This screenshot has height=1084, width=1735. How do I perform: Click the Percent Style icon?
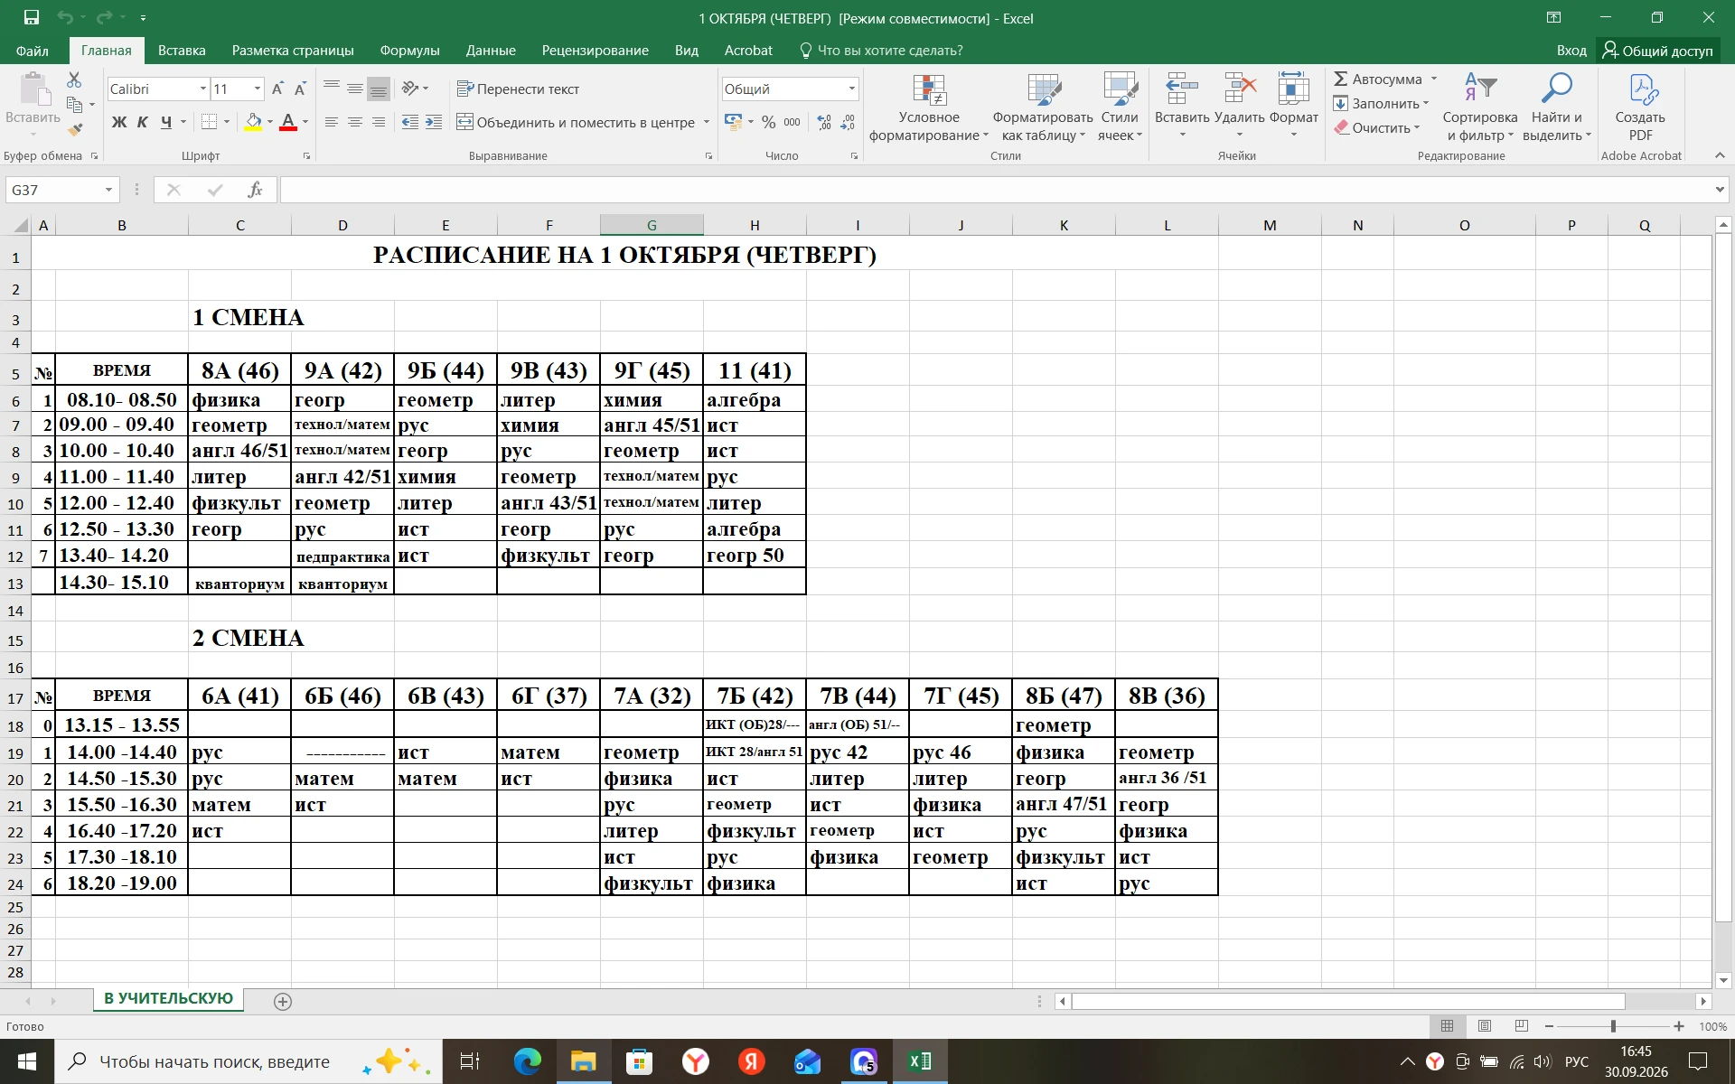tap(768, 122)
